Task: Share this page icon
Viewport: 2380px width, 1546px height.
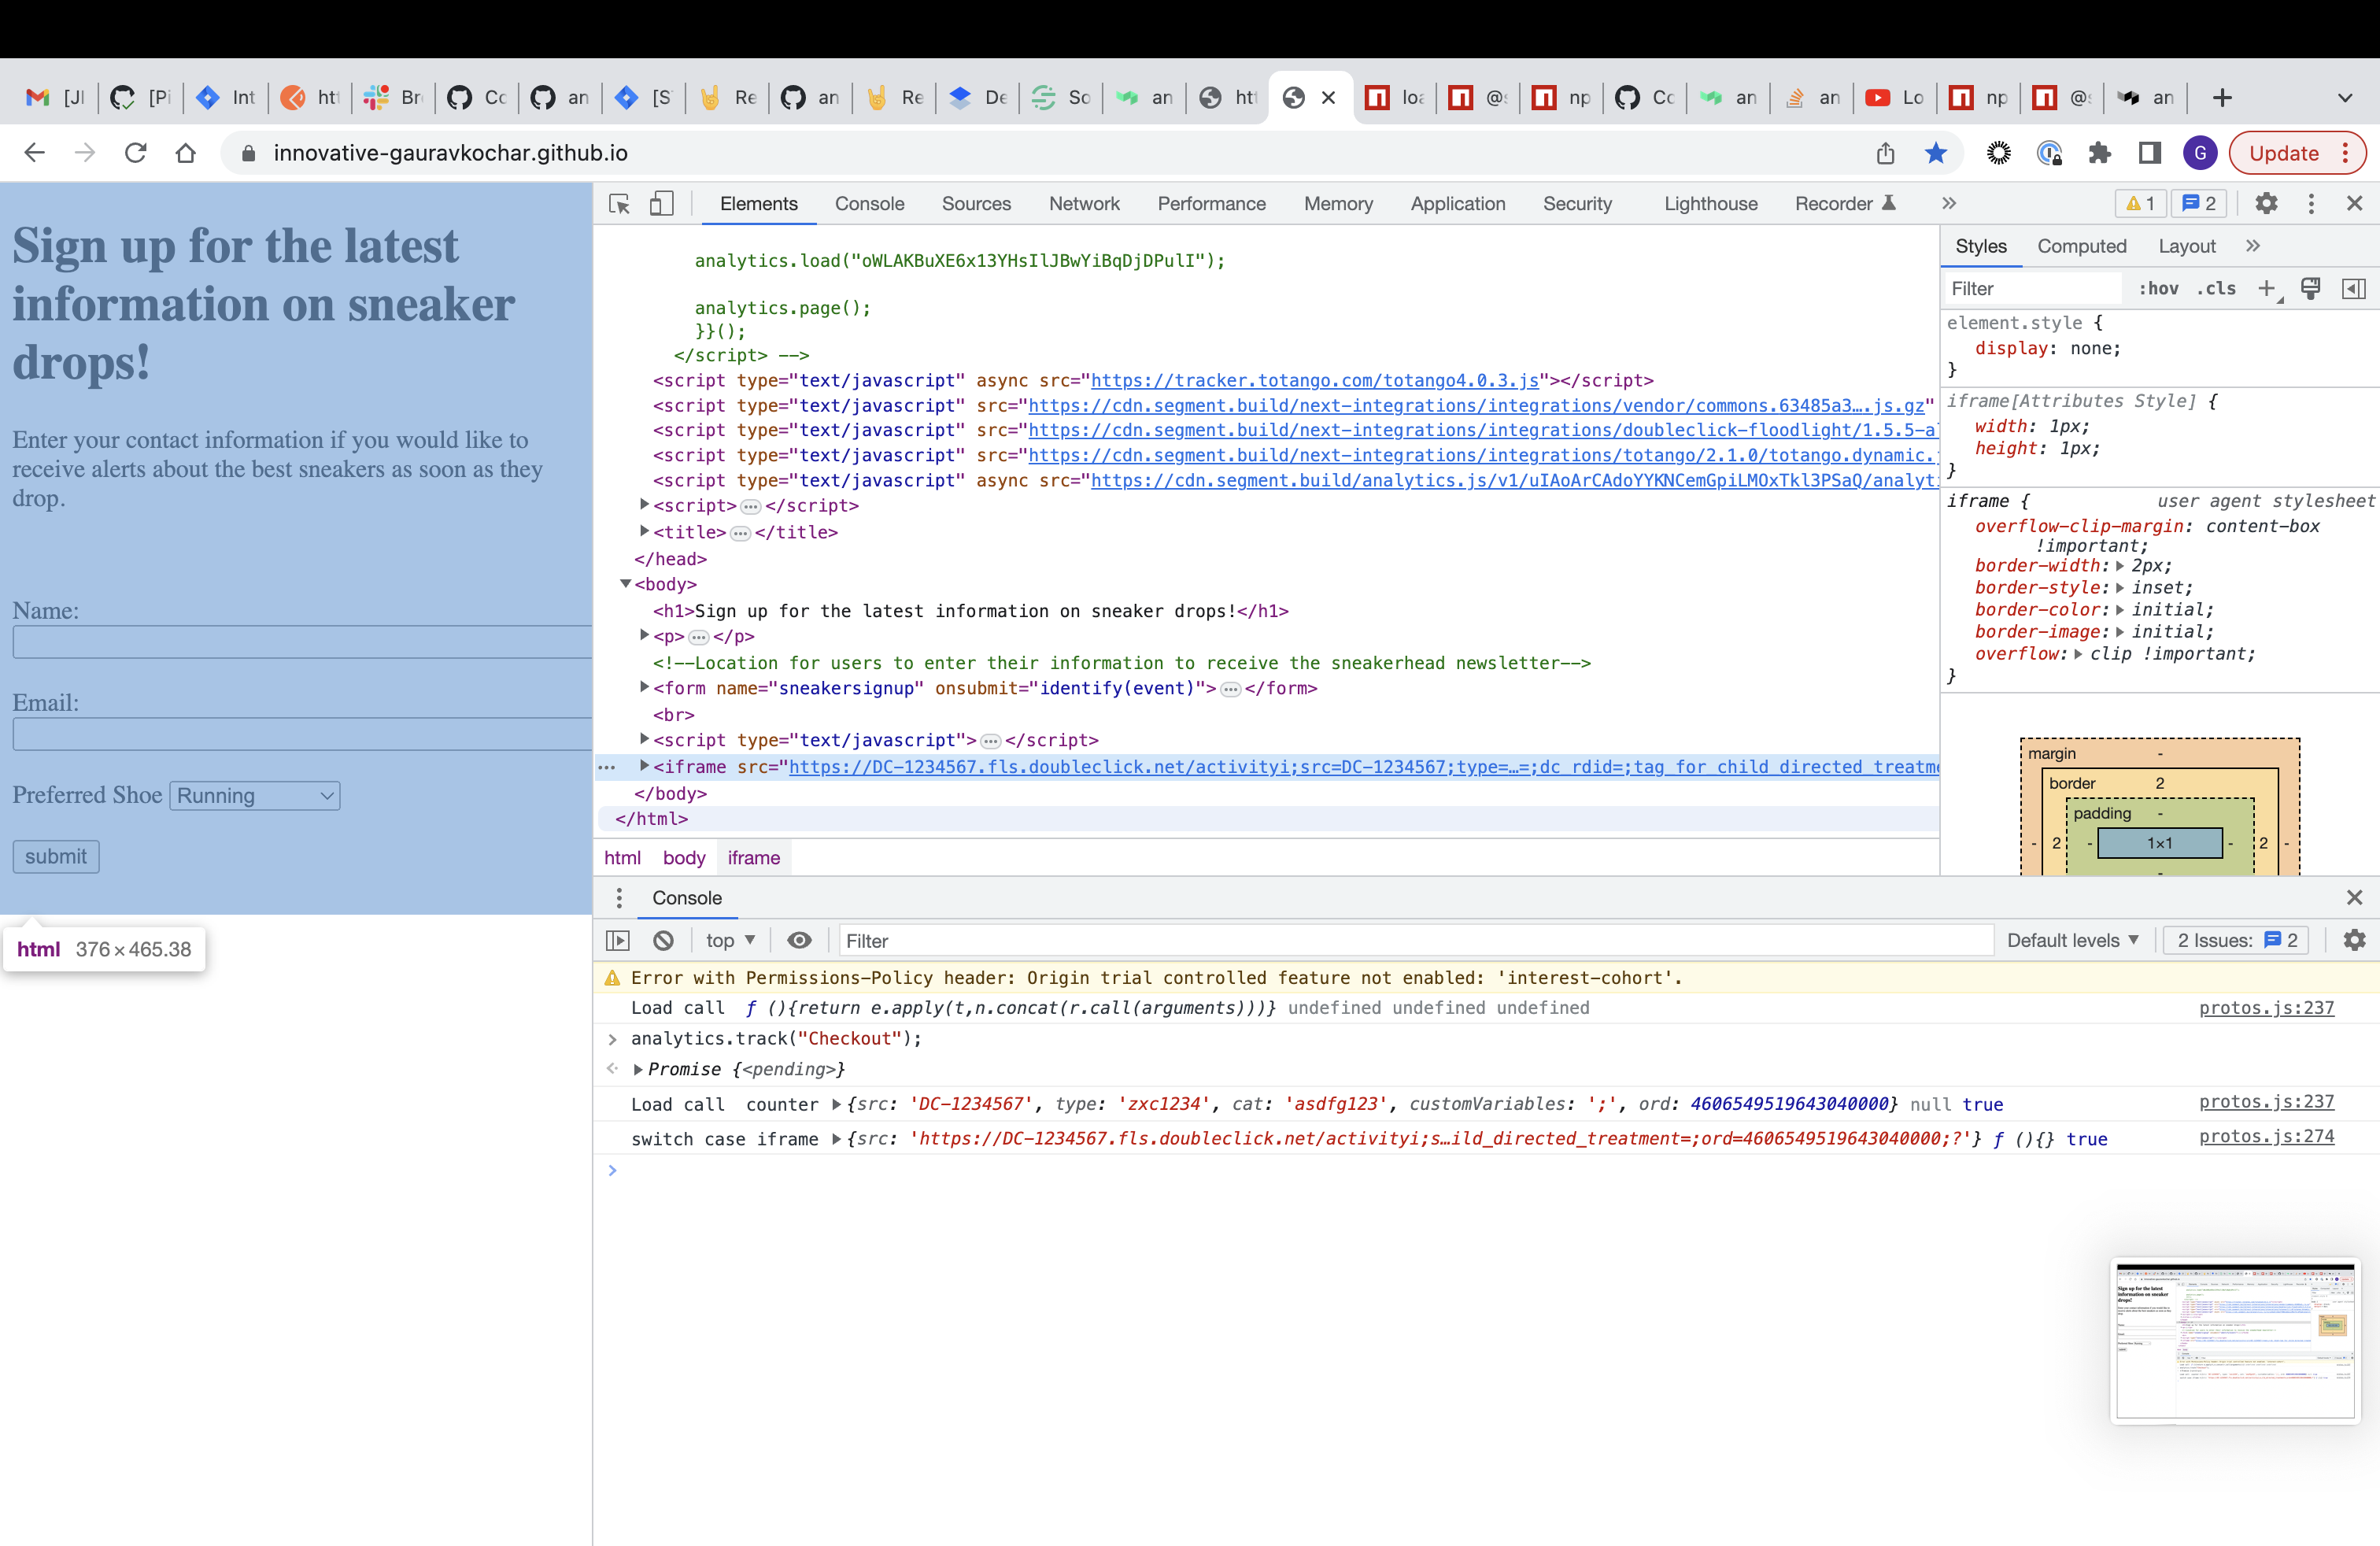Action: click(1886, 153)
